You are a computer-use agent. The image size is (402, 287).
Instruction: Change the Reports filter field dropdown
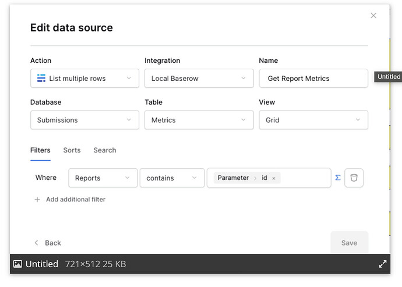point(103,178)
